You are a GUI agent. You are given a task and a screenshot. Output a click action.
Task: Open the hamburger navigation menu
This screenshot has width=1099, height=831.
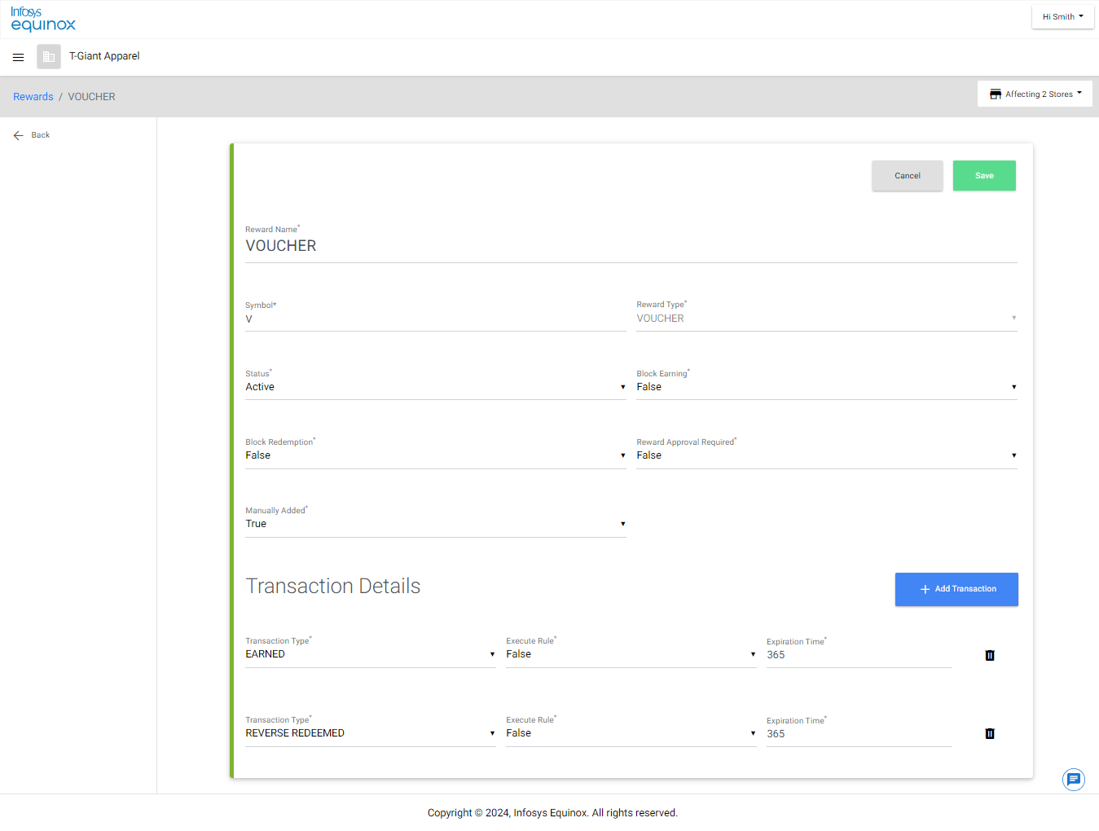tap(18, 57)
